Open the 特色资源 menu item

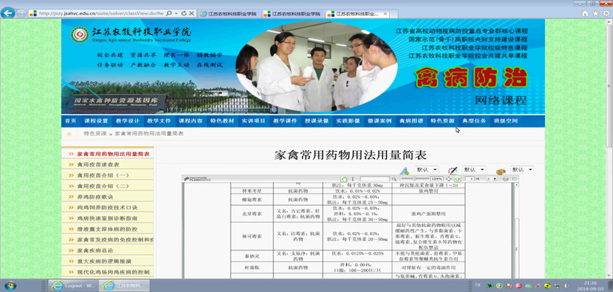[x=442, y=121]
